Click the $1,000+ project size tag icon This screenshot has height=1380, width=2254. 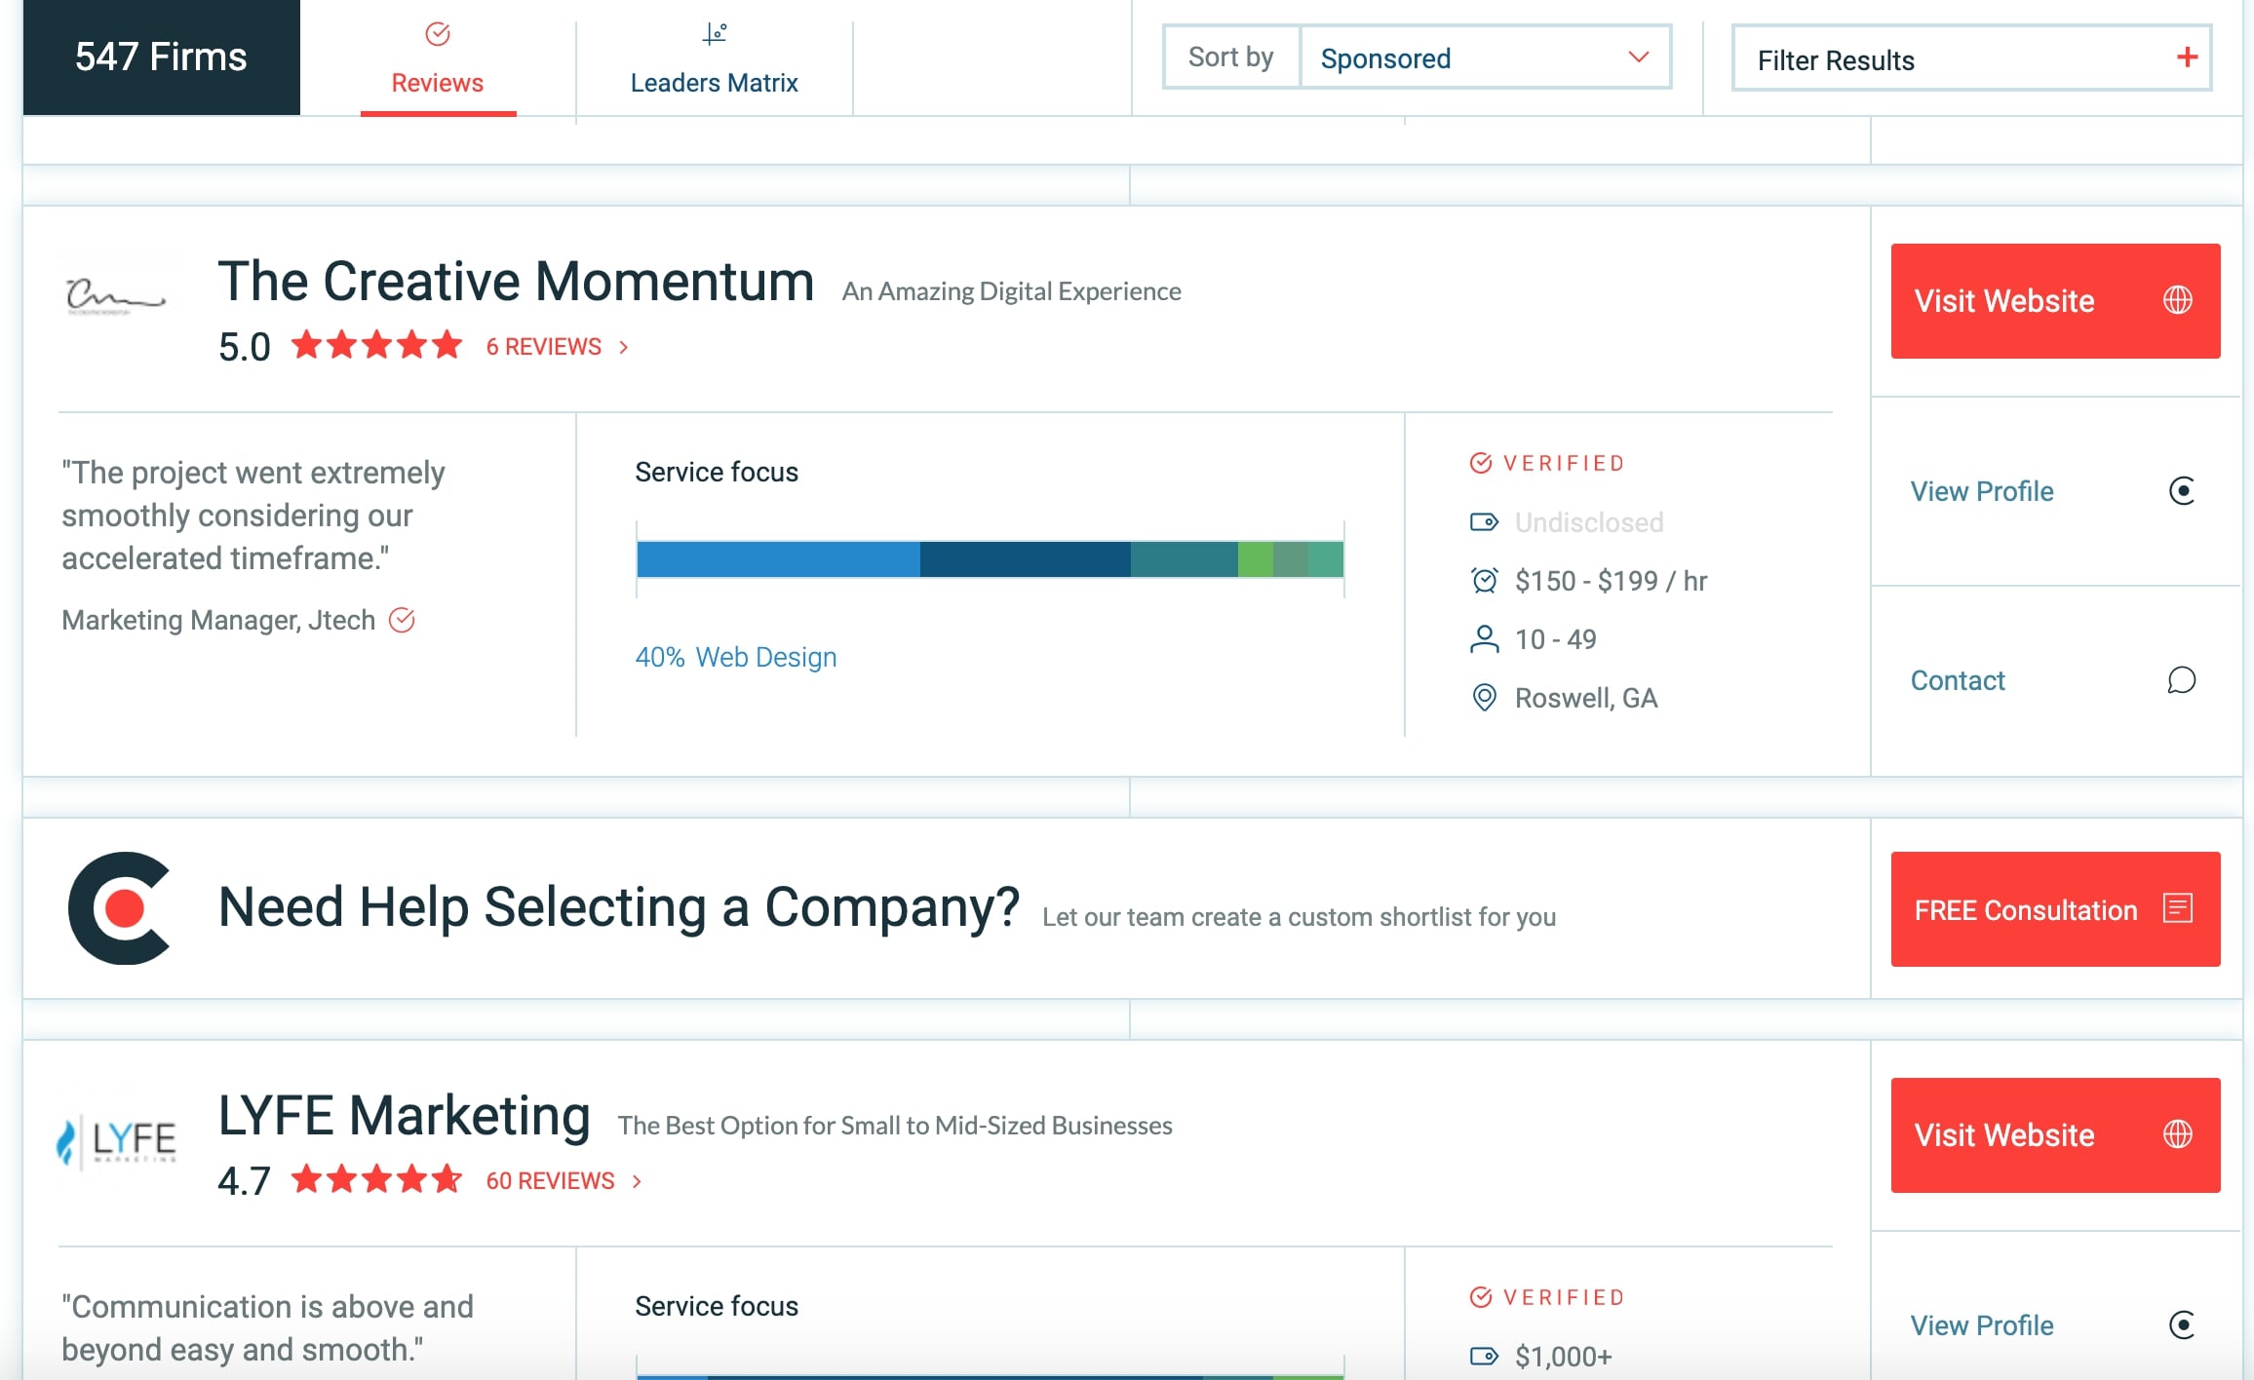click(x=1483, y=1357)
